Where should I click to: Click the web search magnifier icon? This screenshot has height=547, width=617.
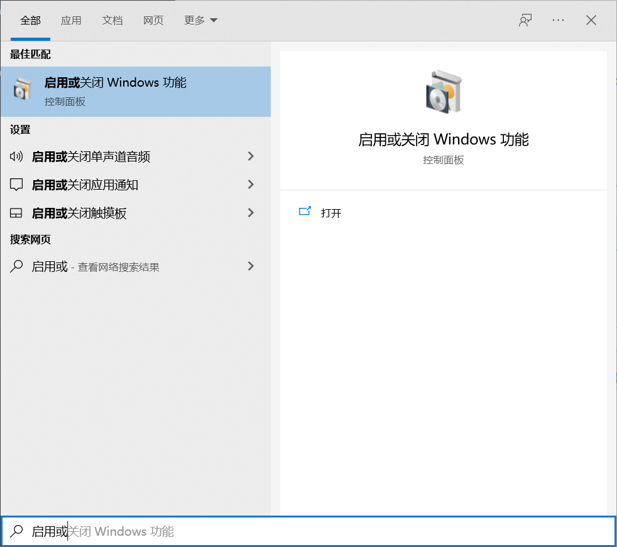point(16,266)
